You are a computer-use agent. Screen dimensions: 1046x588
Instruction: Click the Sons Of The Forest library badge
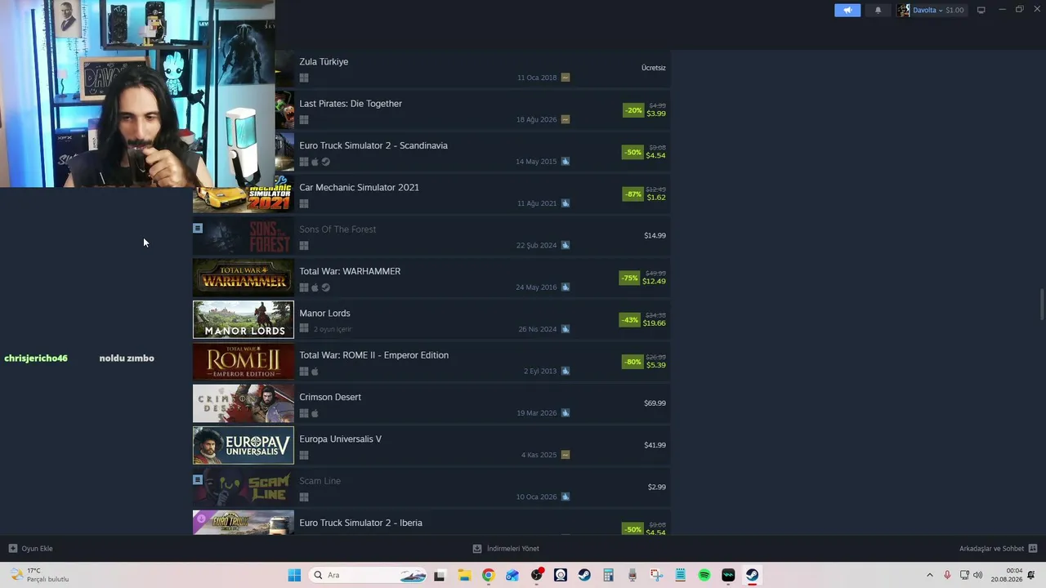click(198, 229)
